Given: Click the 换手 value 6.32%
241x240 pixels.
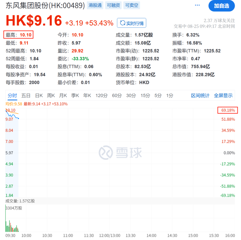Looking at the screenshot, I should coord(193,35).
